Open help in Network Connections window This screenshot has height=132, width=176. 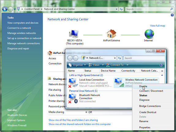click(x=161, y=65)
